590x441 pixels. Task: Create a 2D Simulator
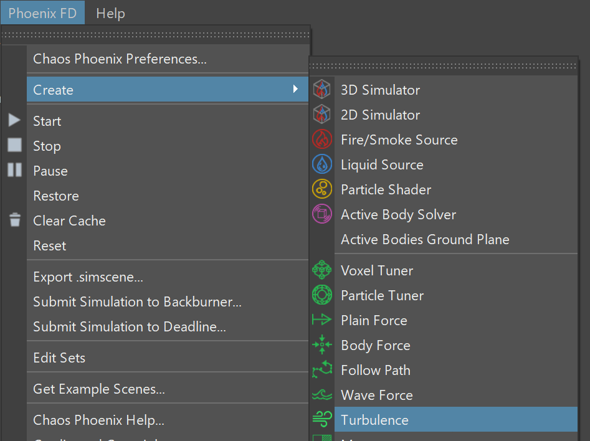tap(455, 115)
